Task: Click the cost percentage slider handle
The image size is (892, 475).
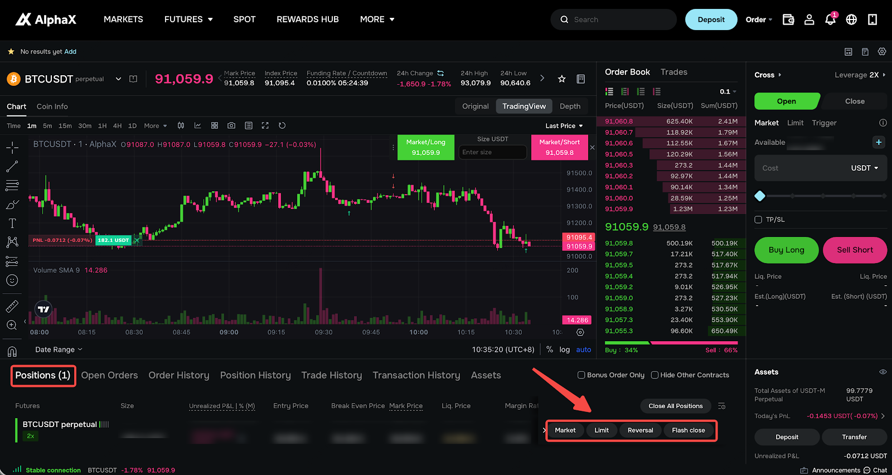Action: pyautogui.click(x=759, y=196)
